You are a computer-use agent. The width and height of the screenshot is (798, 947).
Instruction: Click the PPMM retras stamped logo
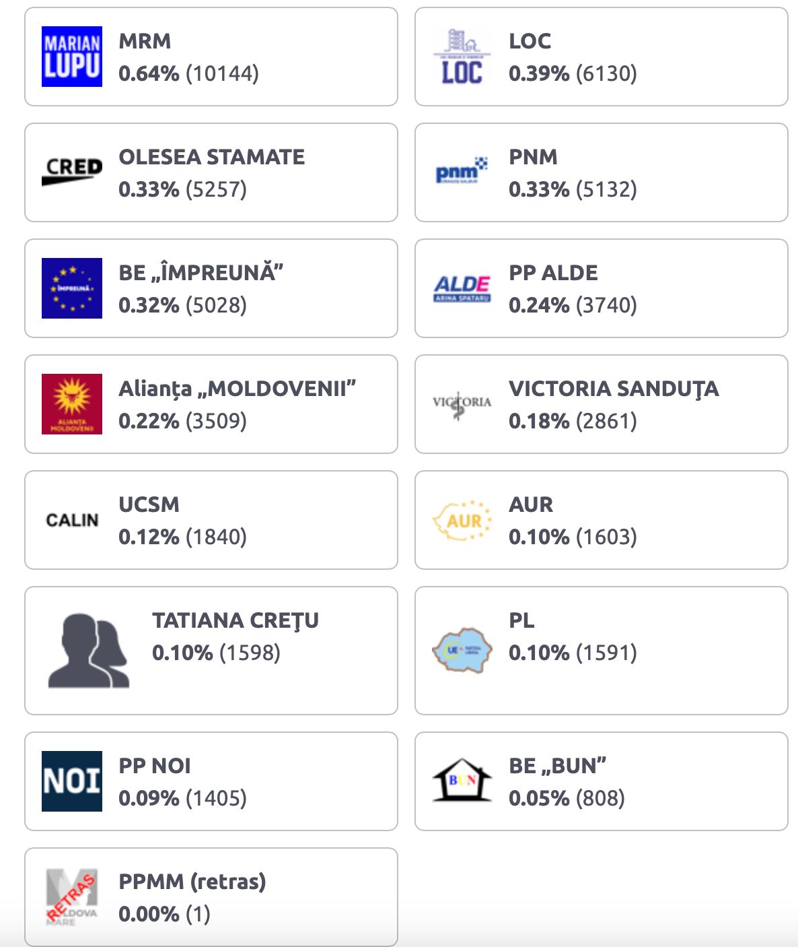72,897
